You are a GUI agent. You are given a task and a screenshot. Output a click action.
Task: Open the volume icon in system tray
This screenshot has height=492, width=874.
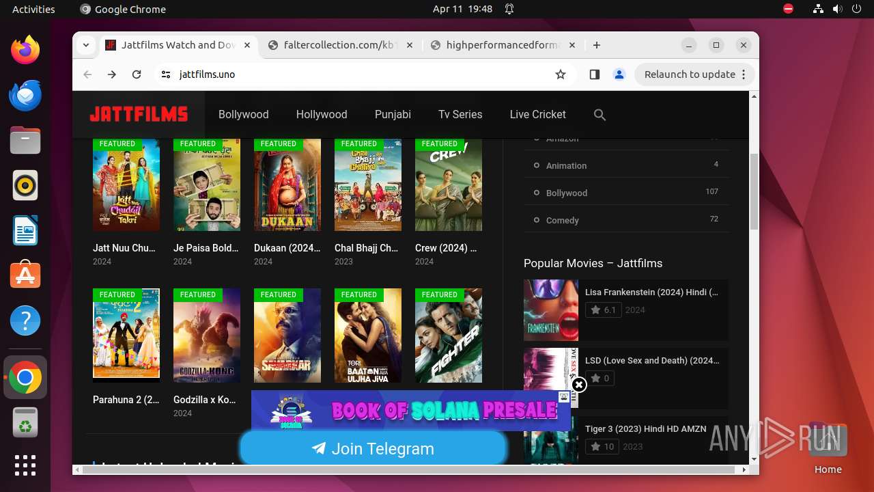point(837,9)
